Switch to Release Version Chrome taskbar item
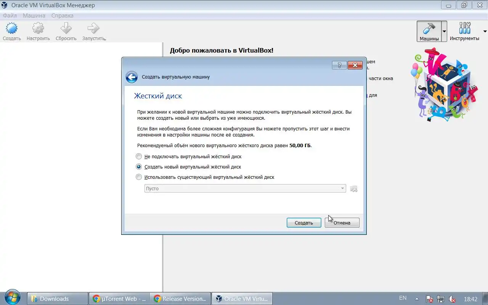This screenshot has width=488, height=305. coord(180,299)
